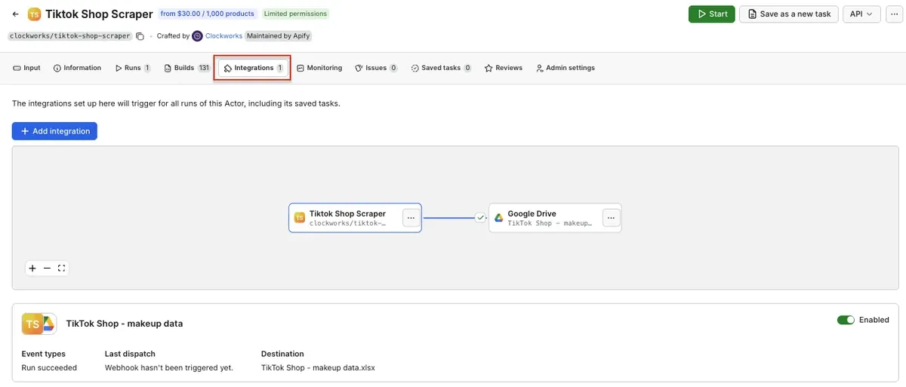Click the pricing badge from $30.00 / 1,000 products
The width and height of the screenshot is (906, 387).
[208, 14]
